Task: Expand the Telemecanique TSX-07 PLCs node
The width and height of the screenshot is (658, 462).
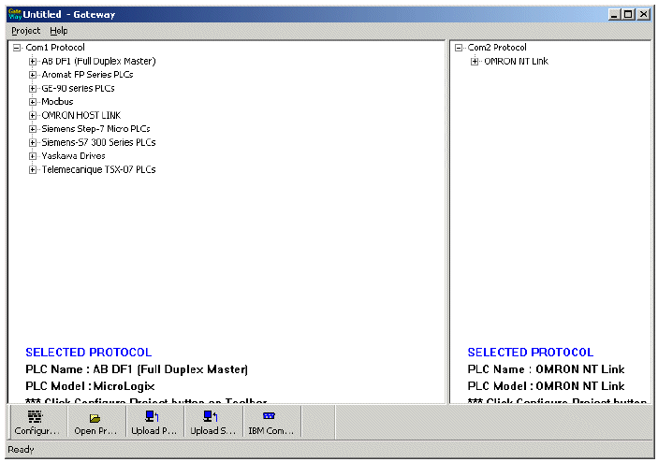Action: [33, 170]
